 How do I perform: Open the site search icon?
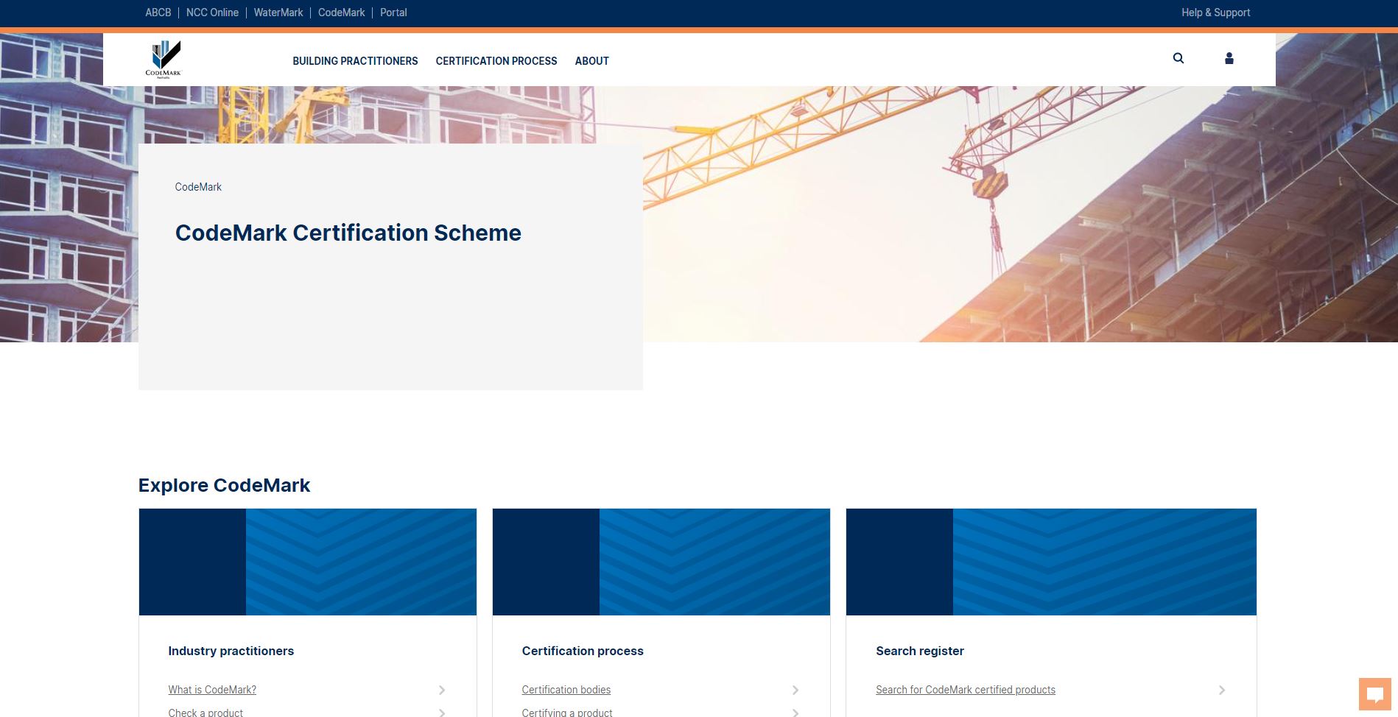click(x=1179, y=58)
